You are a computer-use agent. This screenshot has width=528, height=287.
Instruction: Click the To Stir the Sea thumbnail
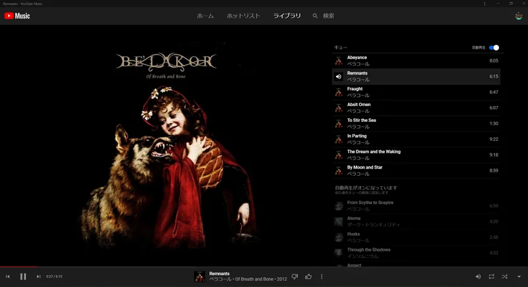click(339, 124)
